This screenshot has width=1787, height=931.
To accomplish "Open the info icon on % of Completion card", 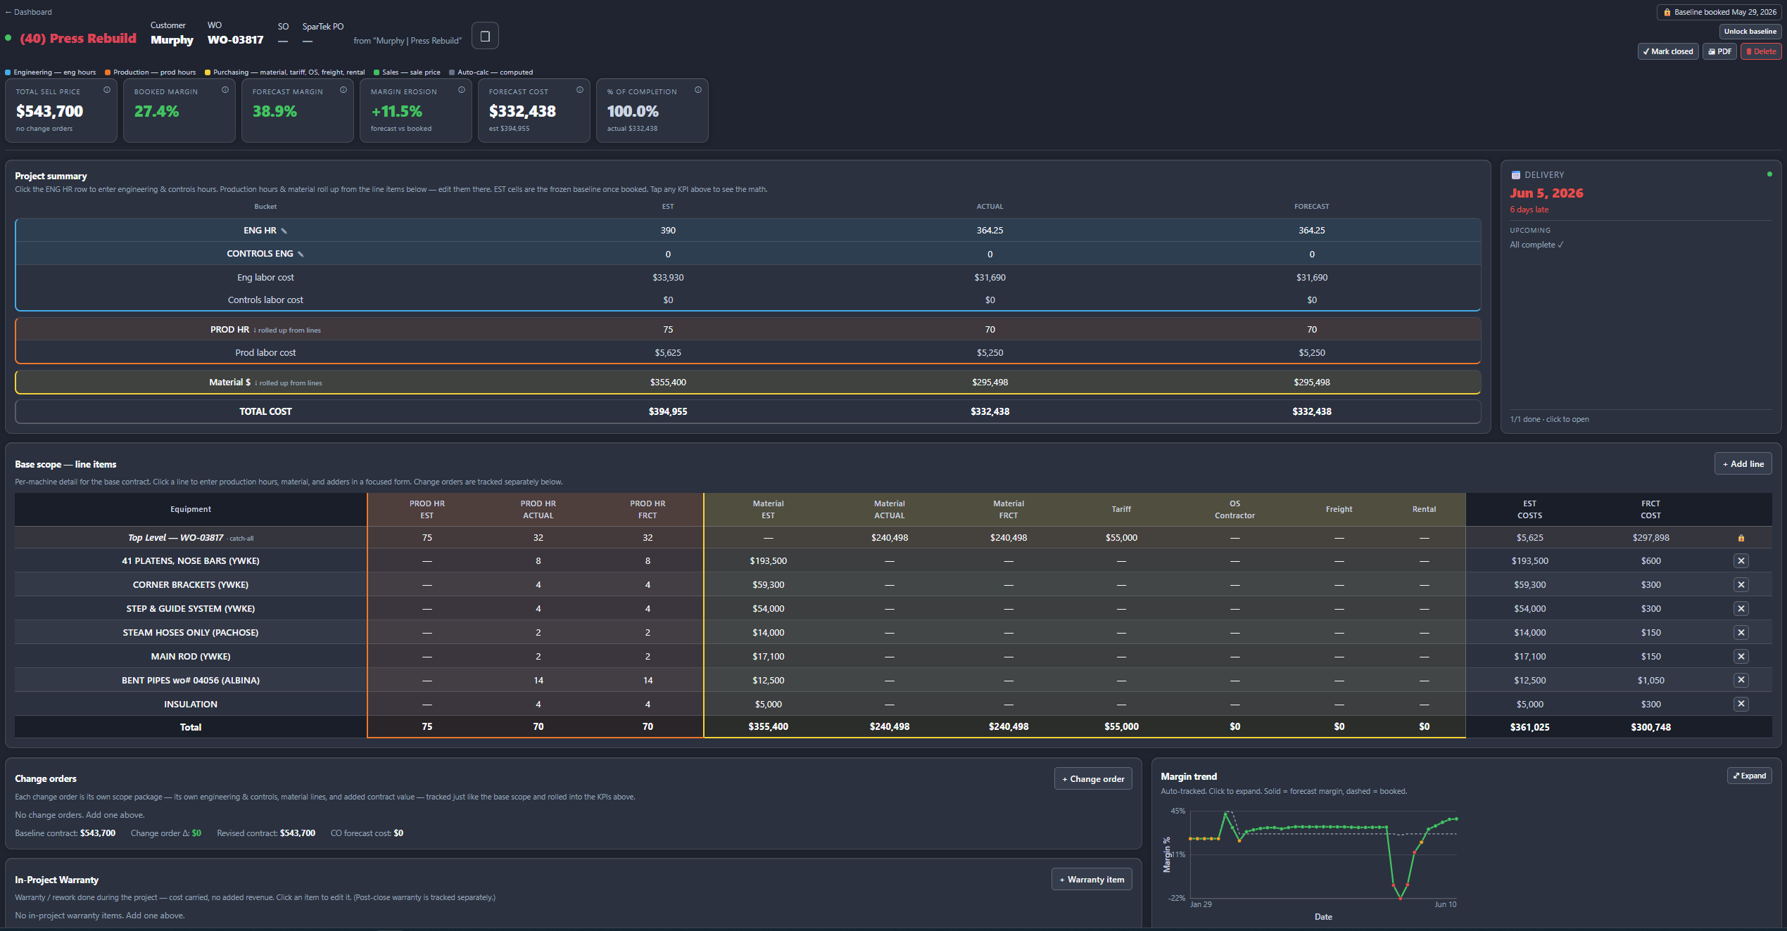I will (x=698, y=90).
